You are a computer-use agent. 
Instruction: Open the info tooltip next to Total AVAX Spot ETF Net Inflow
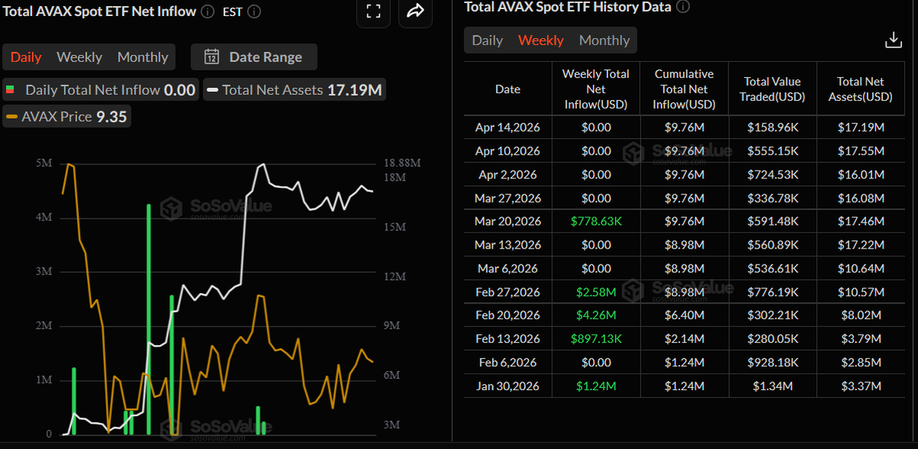click(x=207, y=11)
